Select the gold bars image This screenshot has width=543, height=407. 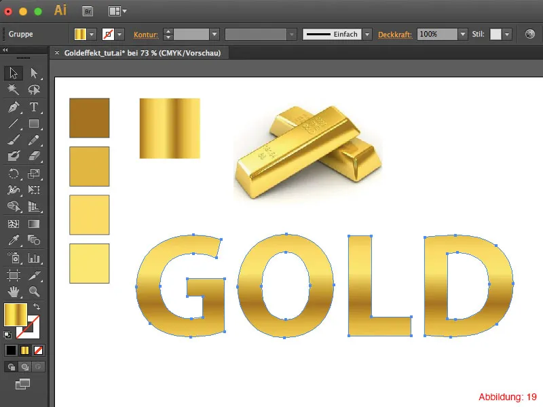[x=308, y=153]
